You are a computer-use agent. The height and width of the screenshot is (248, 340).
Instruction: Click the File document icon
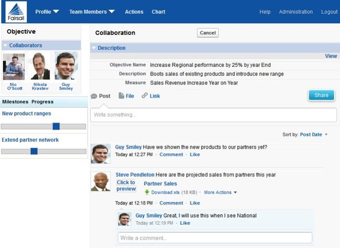[x=121, y=96]
